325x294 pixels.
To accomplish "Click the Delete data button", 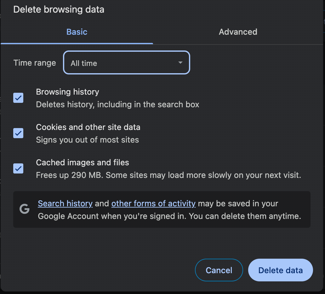I will pyautogui.click(x=280, y=270).
